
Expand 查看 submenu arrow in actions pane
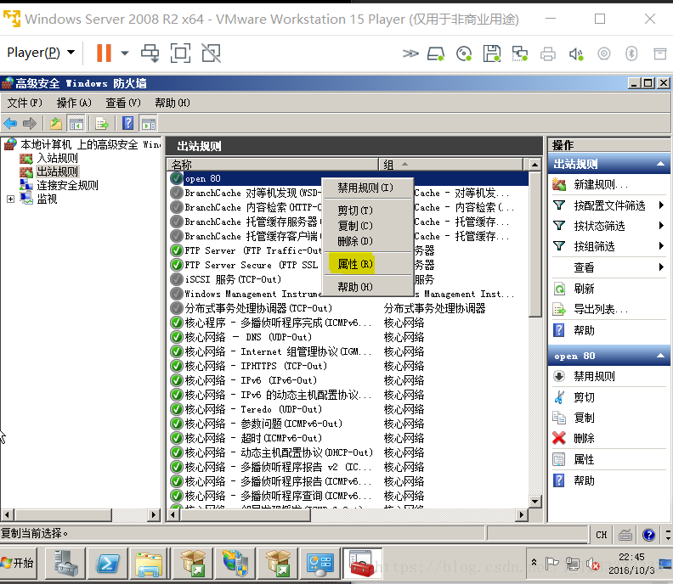(661, 267)
